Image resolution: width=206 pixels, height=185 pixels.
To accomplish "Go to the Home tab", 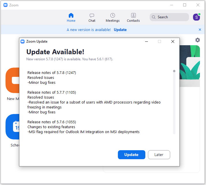I will pyautogui.click(x=71, y=17).
